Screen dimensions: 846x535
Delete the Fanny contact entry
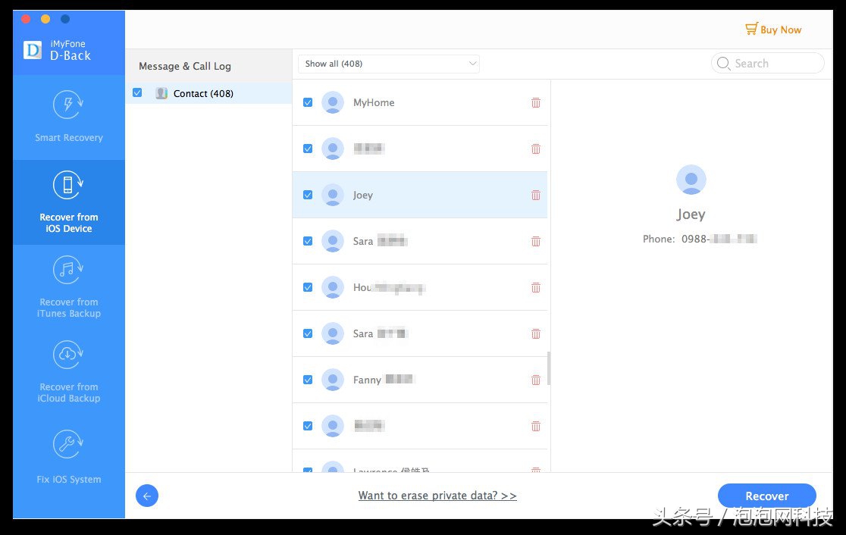coord(536,380)
